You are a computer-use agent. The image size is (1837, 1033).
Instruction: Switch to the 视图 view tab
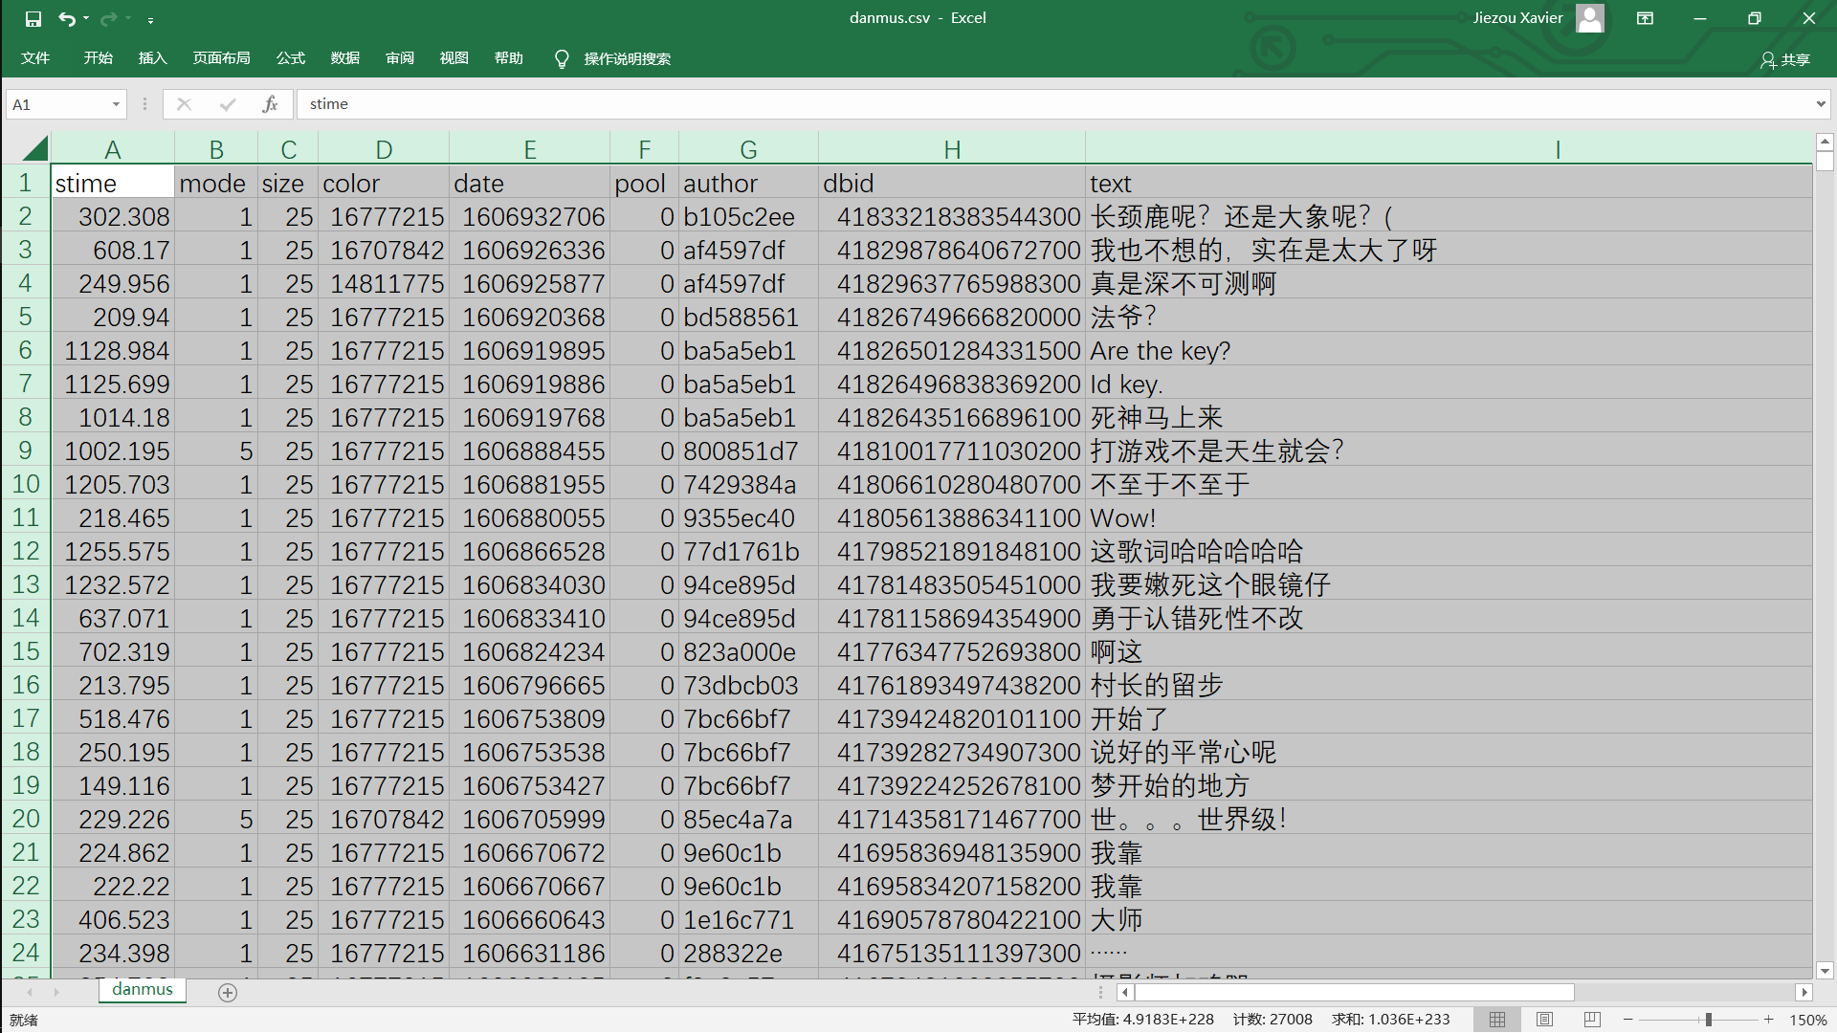[x=454, y=58]
